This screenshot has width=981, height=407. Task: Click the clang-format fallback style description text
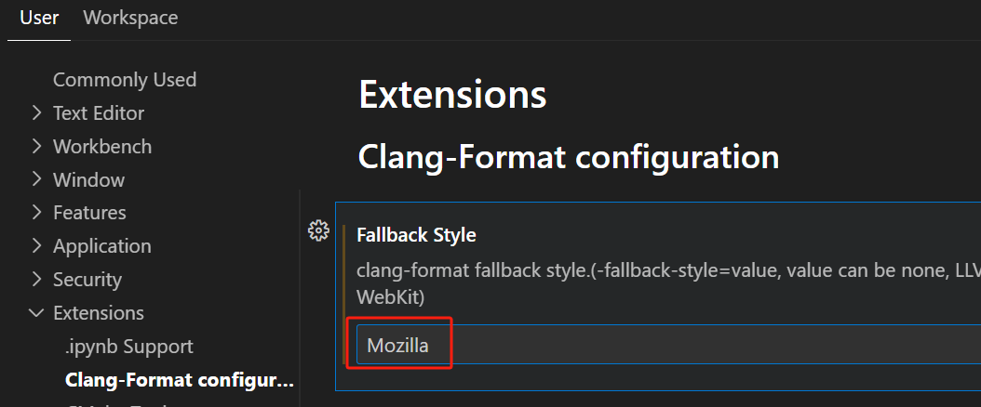click(x=652, y=271)
